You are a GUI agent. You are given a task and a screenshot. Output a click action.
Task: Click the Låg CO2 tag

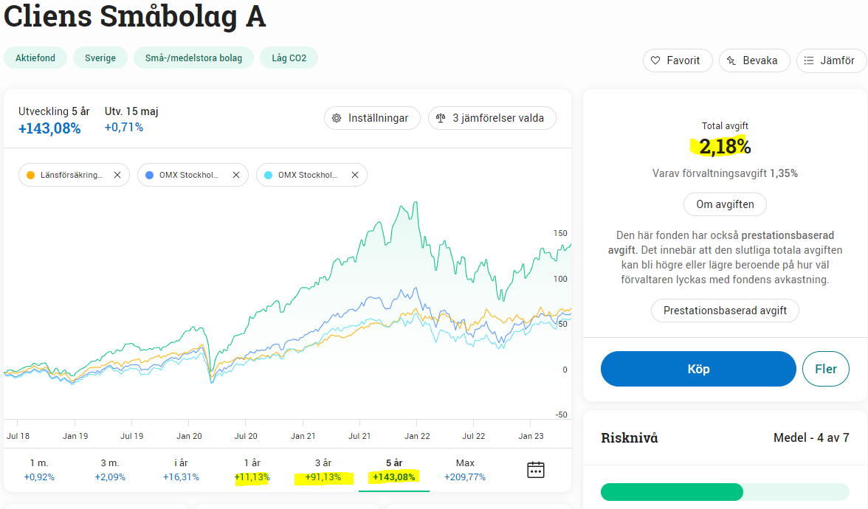pos(289,58)
